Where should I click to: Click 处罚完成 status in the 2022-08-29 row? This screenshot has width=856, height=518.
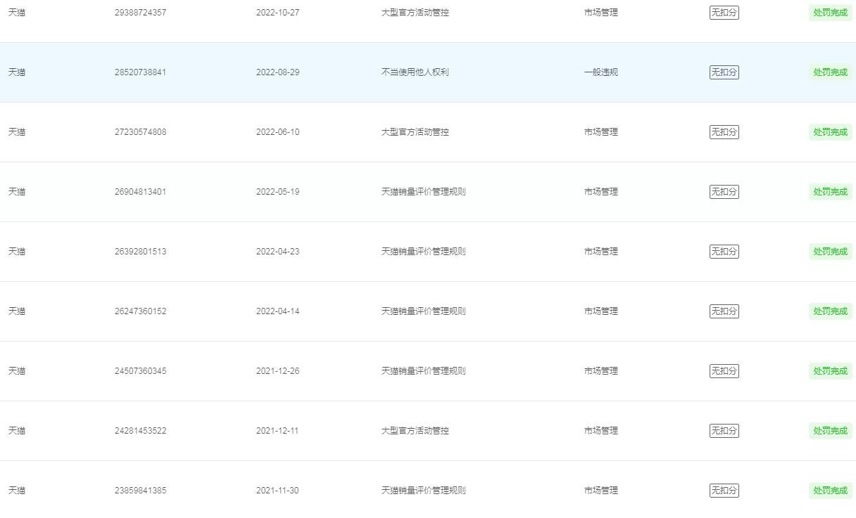point(831,72)
